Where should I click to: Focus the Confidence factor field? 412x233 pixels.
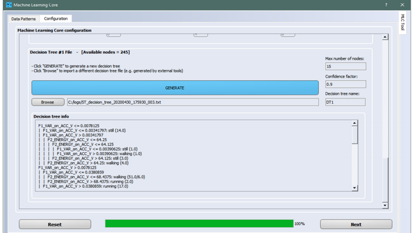(345, 84)
